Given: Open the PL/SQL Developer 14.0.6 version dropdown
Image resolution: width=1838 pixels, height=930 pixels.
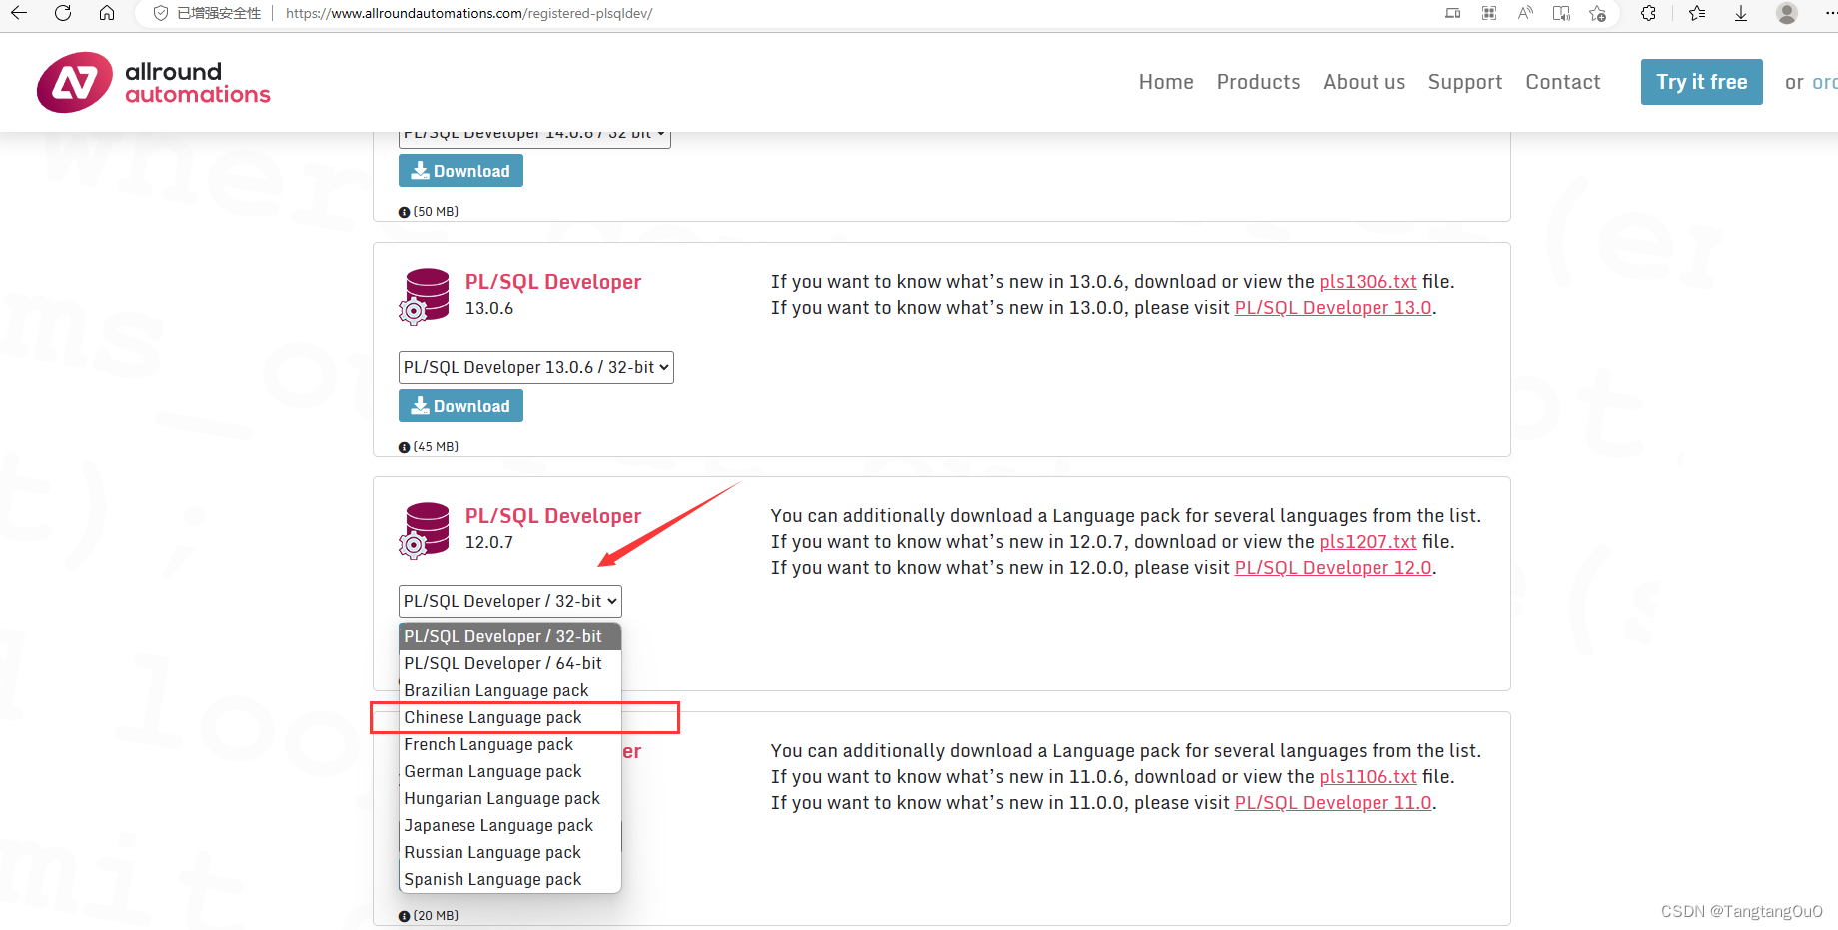Looking at the screenshot, I should coord(533,132).
